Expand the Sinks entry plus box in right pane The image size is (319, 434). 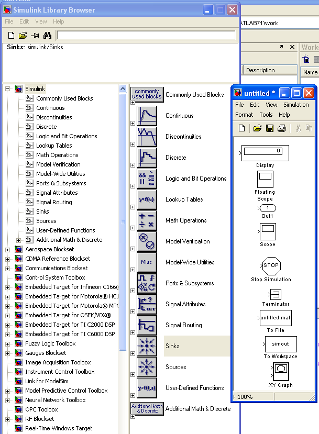click(133, 353)
